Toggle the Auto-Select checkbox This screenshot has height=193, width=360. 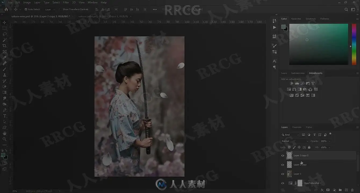[x=26, y=9]
